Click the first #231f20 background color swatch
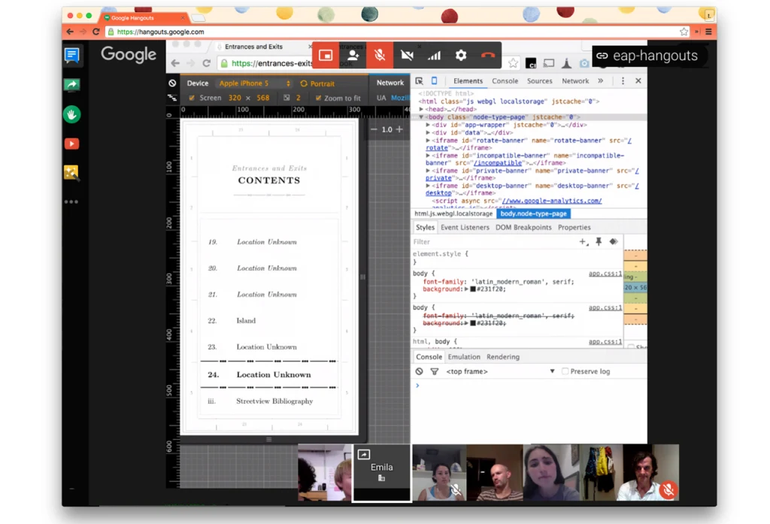Image resolution: width=770 pixels, height=524 pixels. (473, 289)
